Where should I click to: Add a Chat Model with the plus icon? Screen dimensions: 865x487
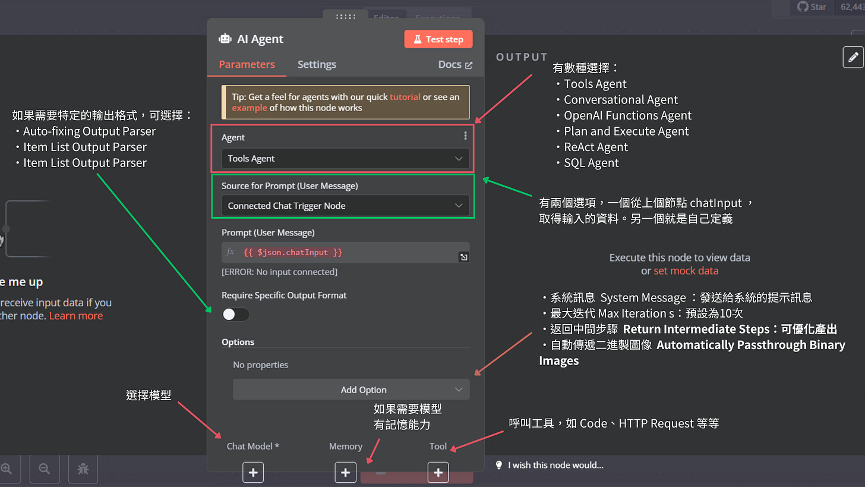[253, 472]
